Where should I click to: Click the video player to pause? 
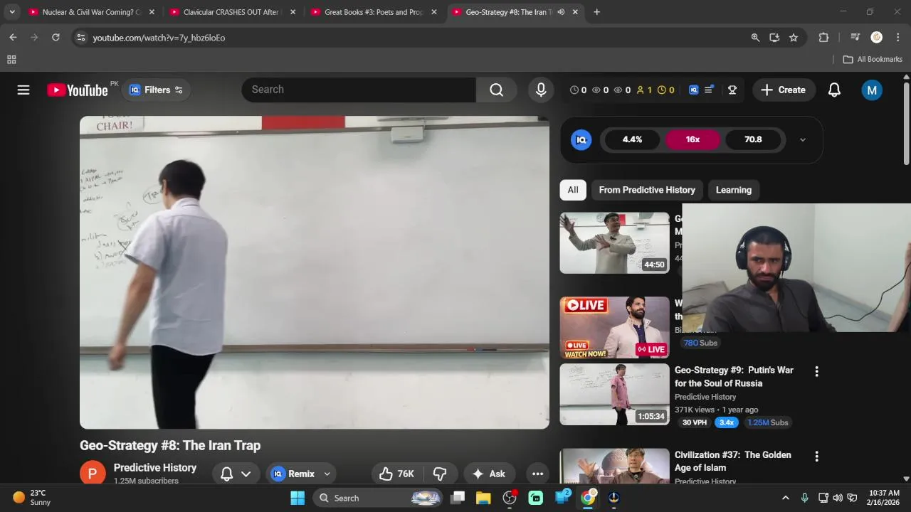(x=314, y=272)
